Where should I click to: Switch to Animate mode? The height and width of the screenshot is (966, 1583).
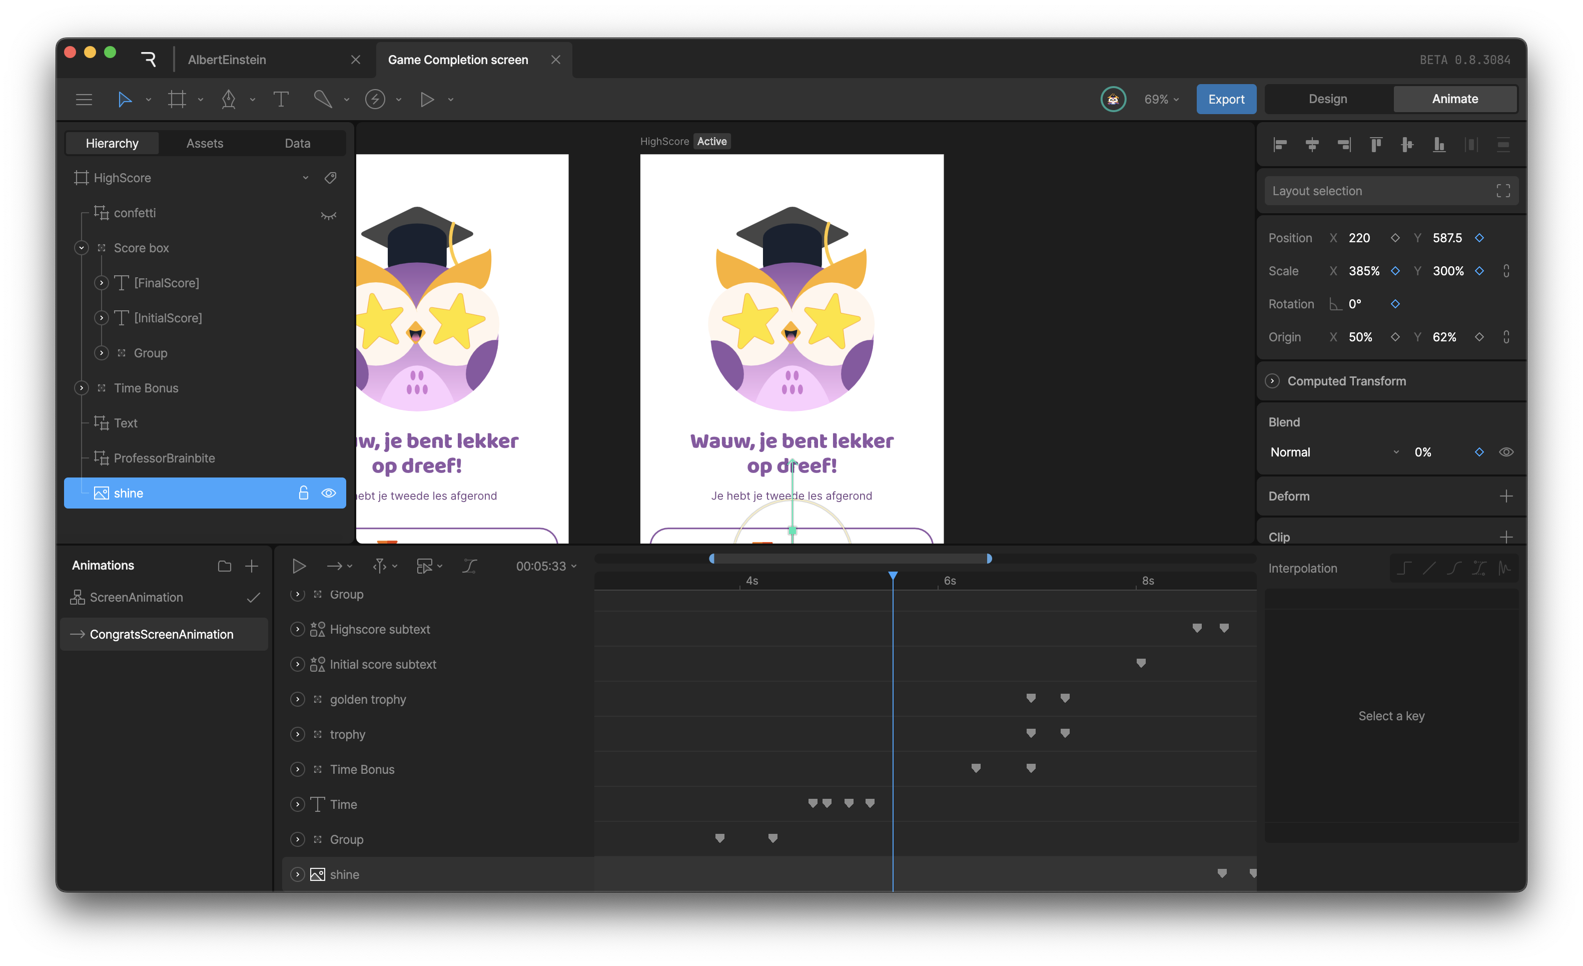coord(1454,99)
